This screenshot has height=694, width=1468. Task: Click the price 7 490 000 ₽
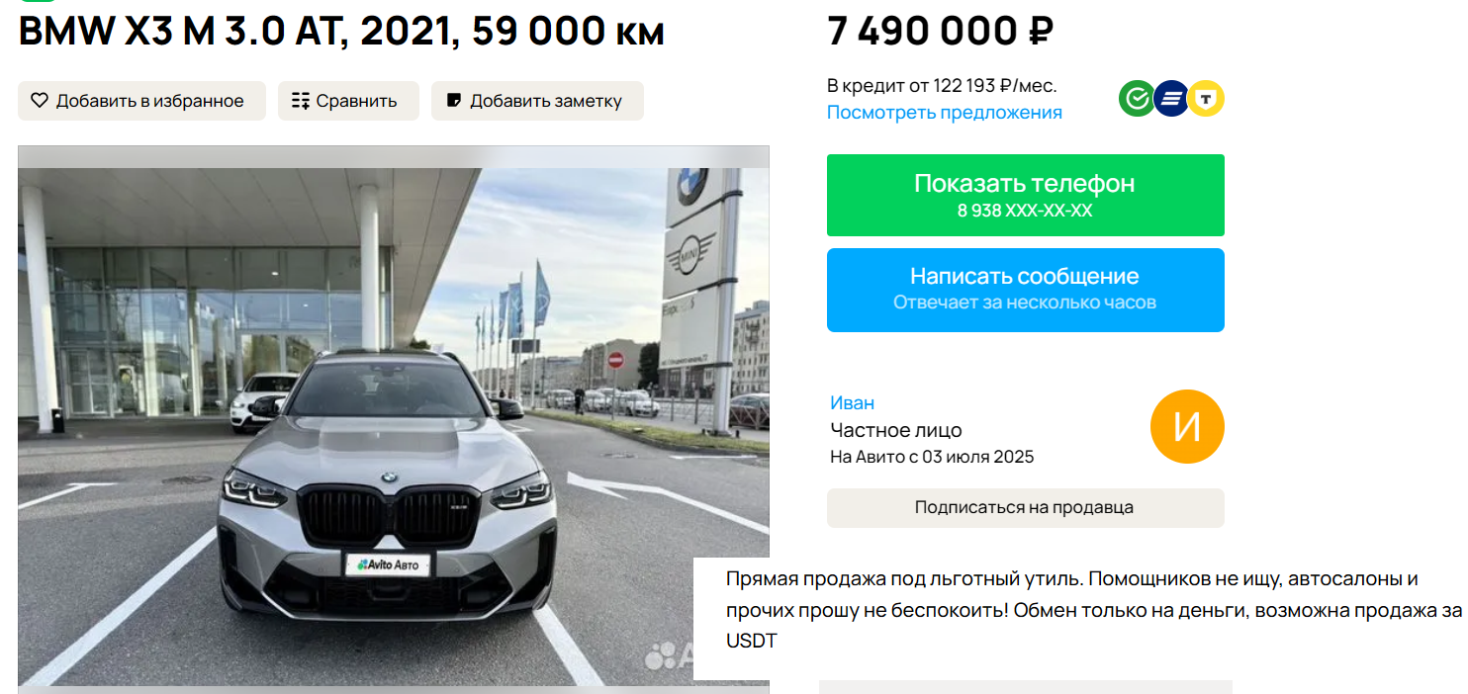pyautogui.click(x=940, y=32)
